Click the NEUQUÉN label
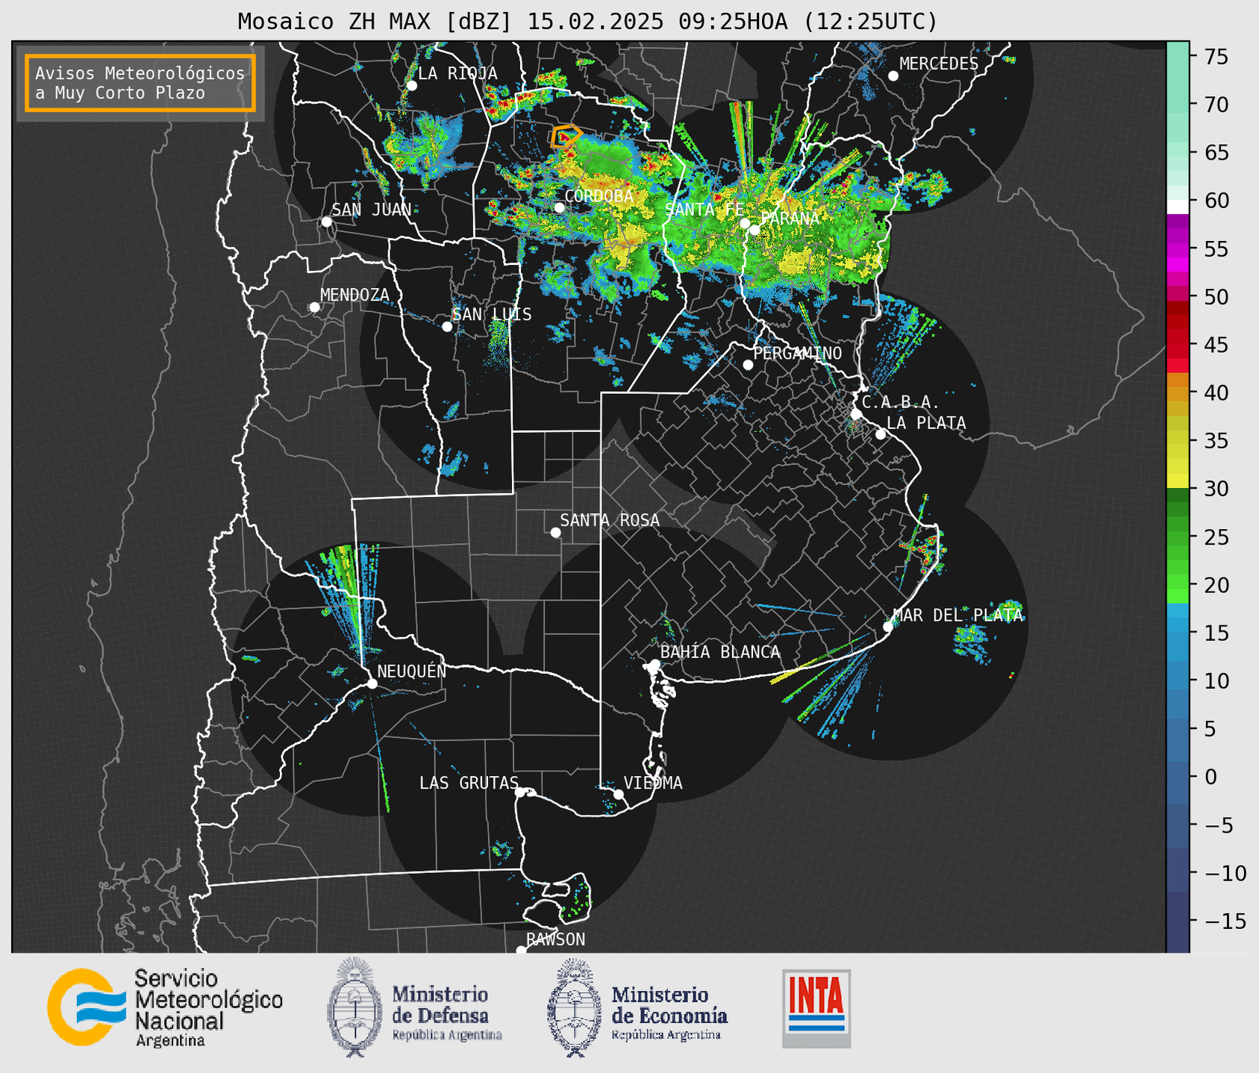This screenshot has height=1073, width=1259. point(411,671)
